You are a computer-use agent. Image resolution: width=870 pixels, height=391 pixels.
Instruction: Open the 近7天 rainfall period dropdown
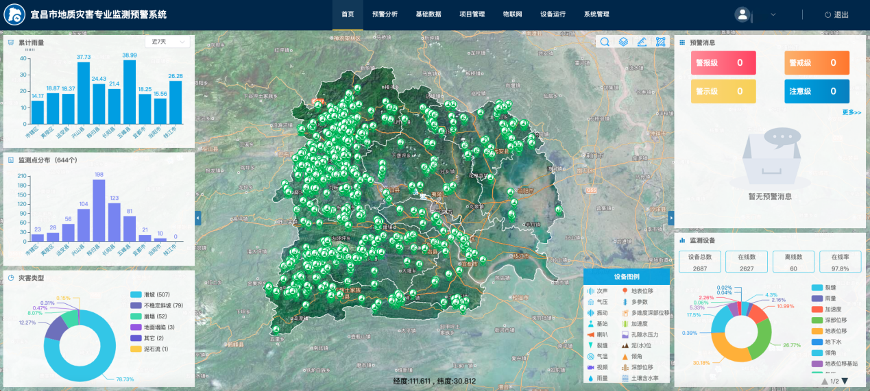167,42
